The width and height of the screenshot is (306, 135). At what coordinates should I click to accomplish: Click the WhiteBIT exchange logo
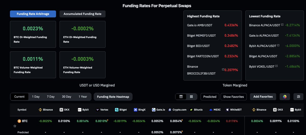click(227, 110)
